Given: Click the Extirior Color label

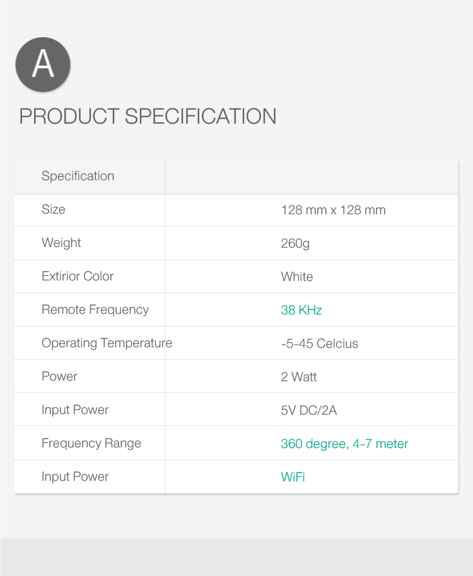Looking at the screenshot, I should point(78,276).
